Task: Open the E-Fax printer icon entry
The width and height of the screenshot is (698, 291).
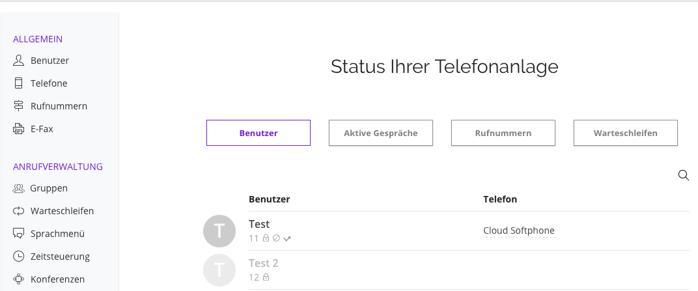Action: [x=33, y=129]
